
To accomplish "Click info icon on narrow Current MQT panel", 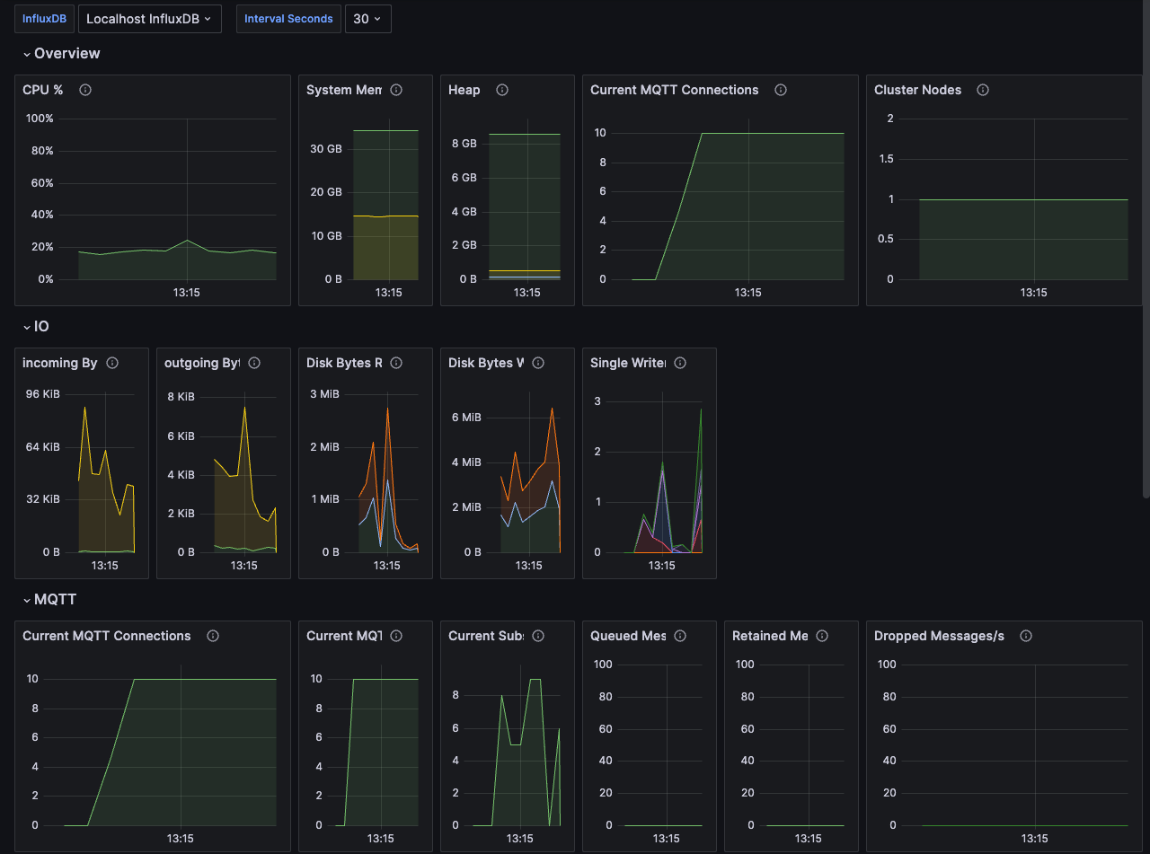I will point(396,636).
